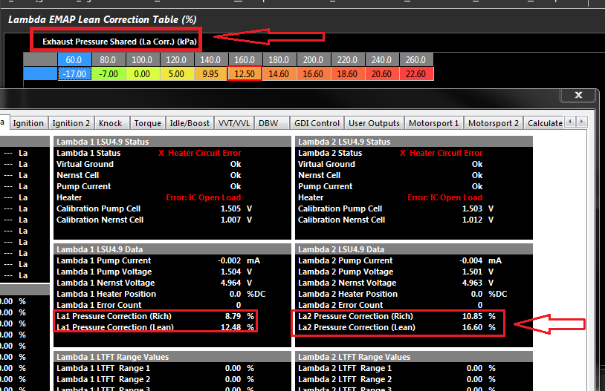Image resolution: width=605 pixels, height=391 pixels.
Task: Click the -17.00 table cell
Action: [x=75, y=73]
